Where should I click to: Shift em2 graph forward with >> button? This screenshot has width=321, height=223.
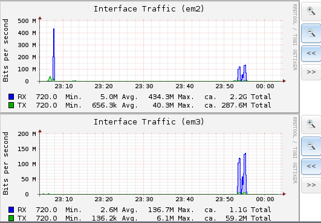click(x=311, y=72)
